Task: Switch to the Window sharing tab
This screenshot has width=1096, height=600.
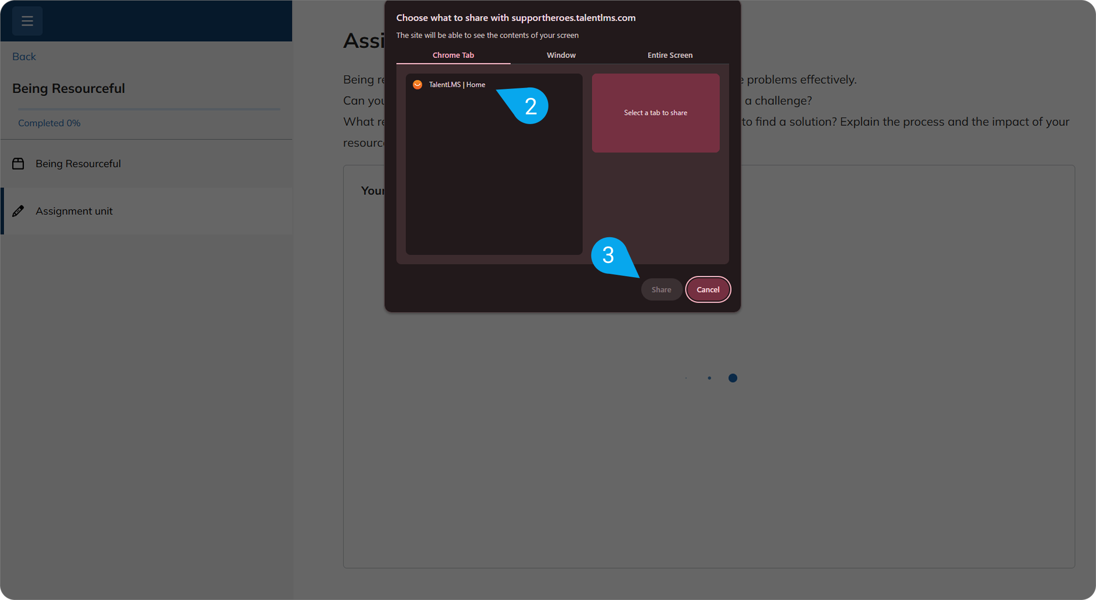Action: click(561, 55)
